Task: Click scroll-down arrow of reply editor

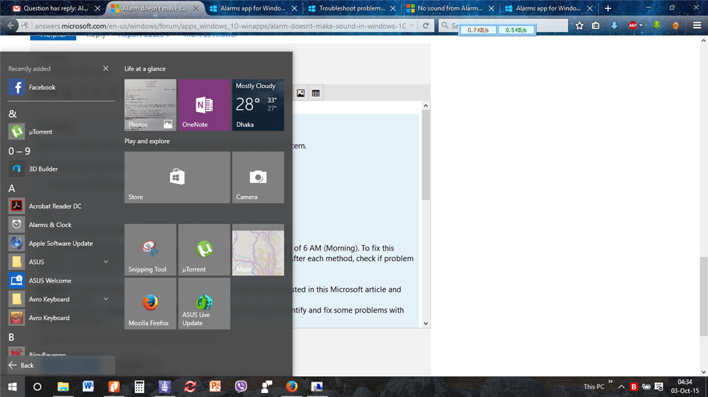Action: 426,323
